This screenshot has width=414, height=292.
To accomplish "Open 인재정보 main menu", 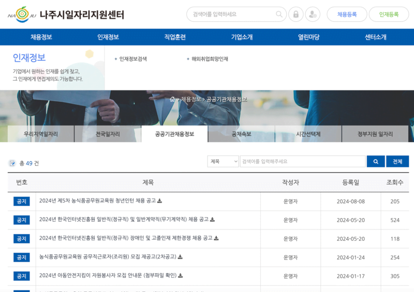I will pyautogui.click(x=108, y=37).
